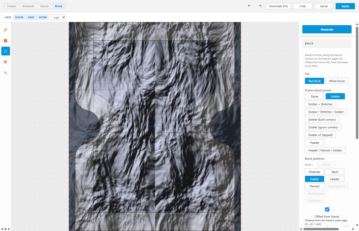Open the 1/4" grid size dropdown
Viewport: 359px width, 231px height.
(58, 17)
